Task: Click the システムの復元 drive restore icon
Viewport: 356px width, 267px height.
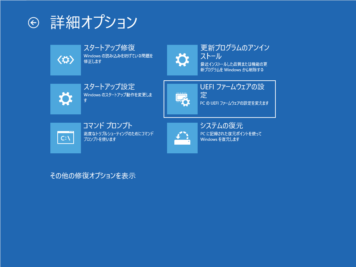Action: coord(182,138)
